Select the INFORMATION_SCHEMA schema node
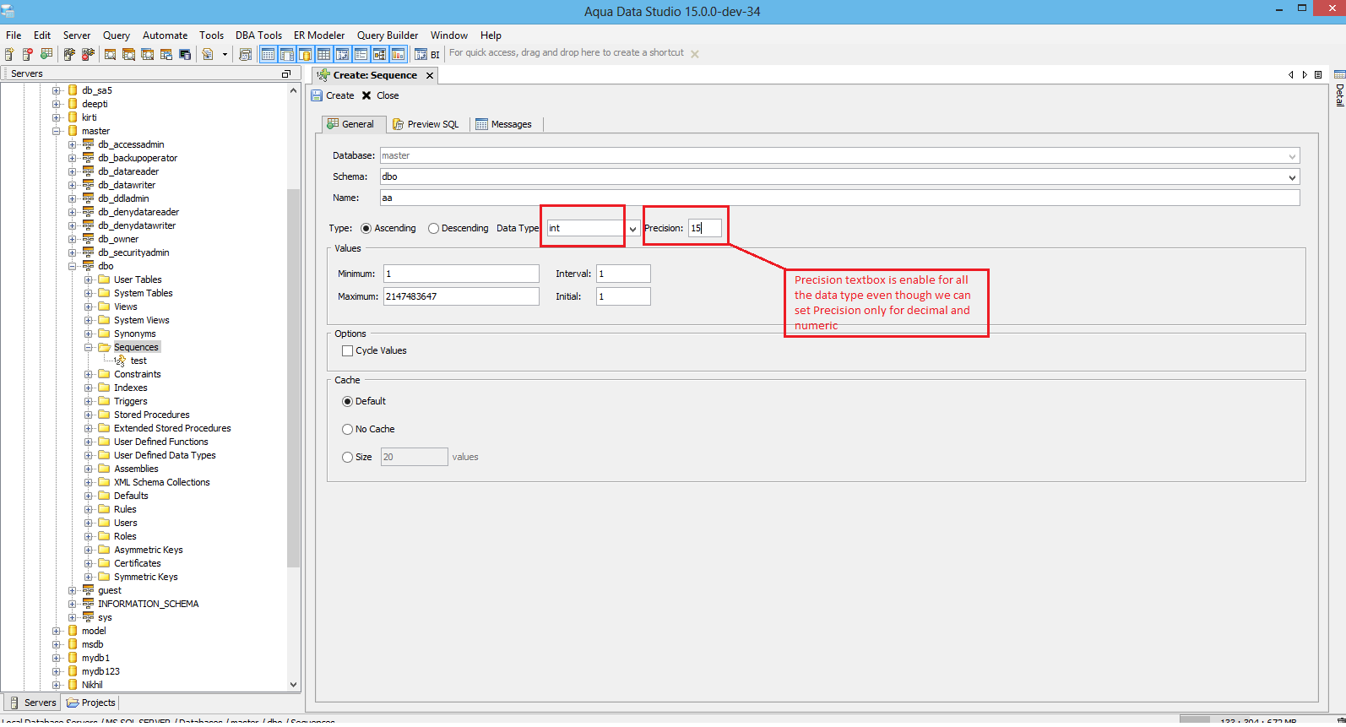 tap(148, 604)
